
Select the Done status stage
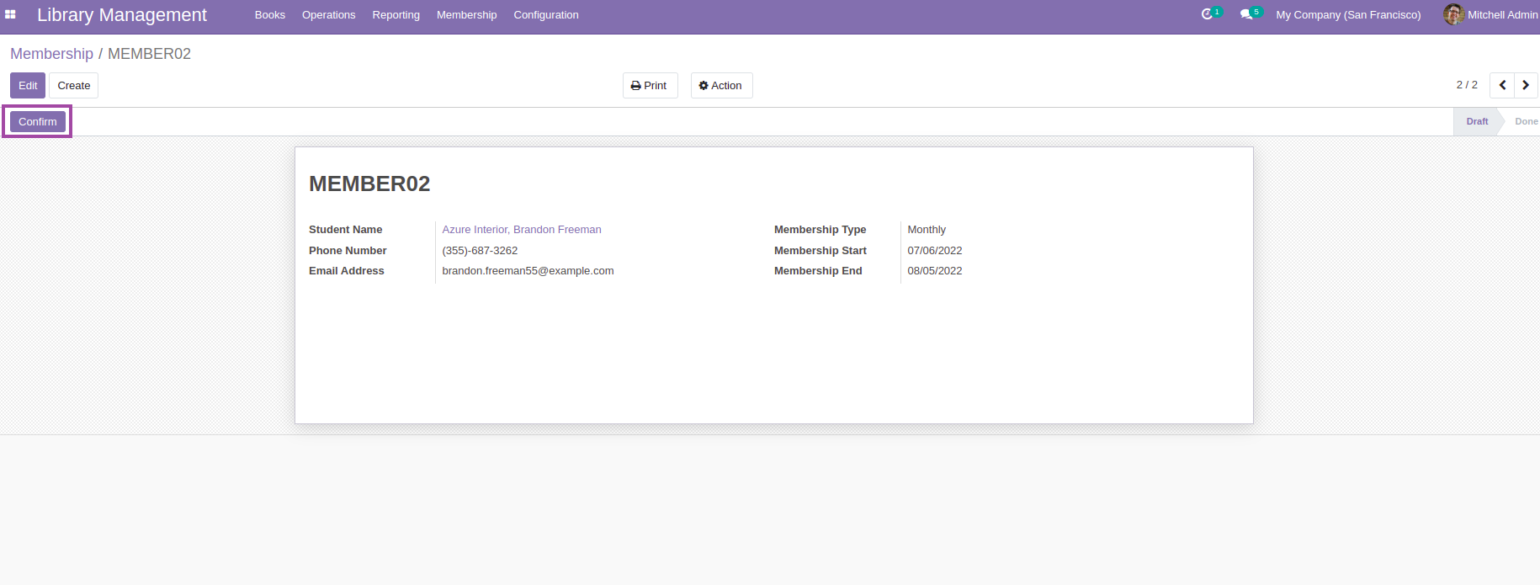pos(1527,121)
